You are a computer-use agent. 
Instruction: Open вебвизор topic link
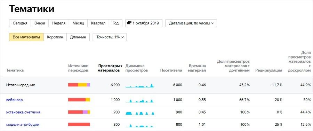[14, 100]
